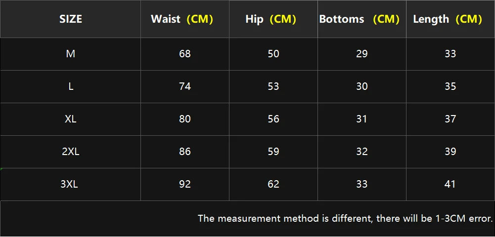Select length value 37 in XL row
The width and height of the screenshot is (495, 237).
coord(450,119)
